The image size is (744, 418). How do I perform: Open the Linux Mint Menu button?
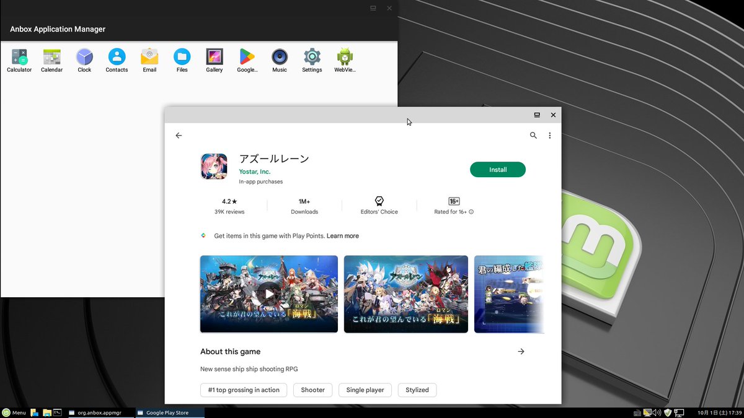14,412
